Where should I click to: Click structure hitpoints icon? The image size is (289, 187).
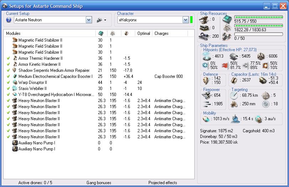(x=261, y=56)
